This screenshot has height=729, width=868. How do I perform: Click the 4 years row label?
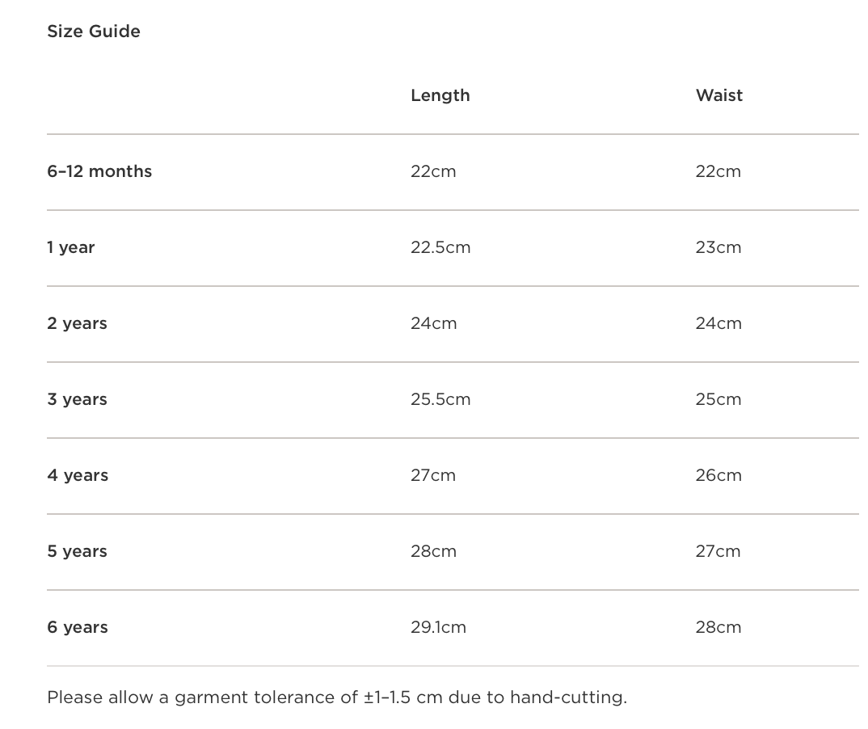click(x=78, y=475)
